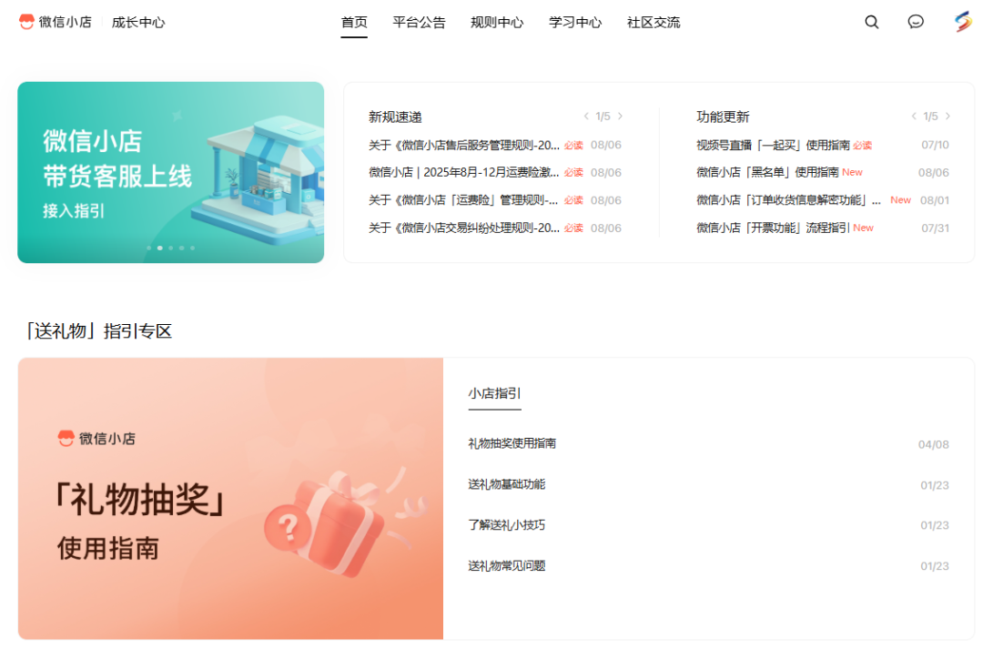
Task: Click the 07/31 date of 开票功能 row
Action: (935, 228)
